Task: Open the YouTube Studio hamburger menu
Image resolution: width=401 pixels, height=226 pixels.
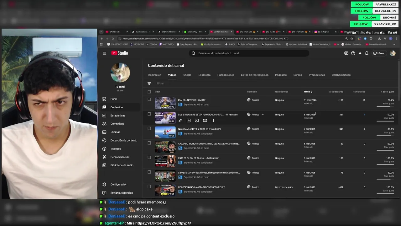Action: (x=105, y=53)
